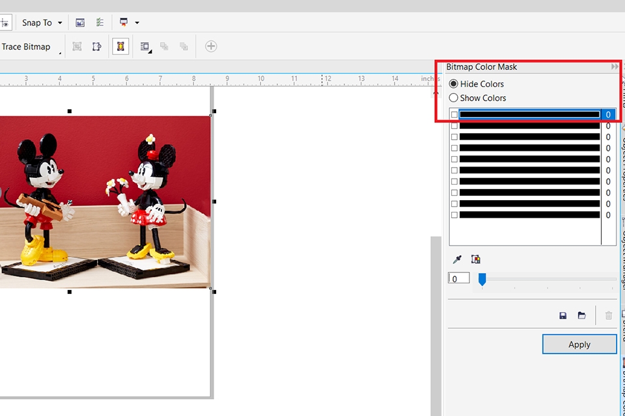Click the Options icon in top toolbar
Viewport: 625px width, 416px height.
80,23
